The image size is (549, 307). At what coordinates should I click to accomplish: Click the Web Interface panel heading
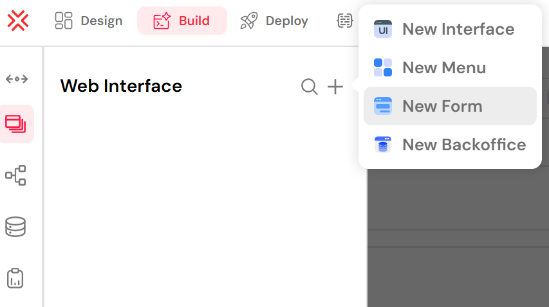coord(121,86)
